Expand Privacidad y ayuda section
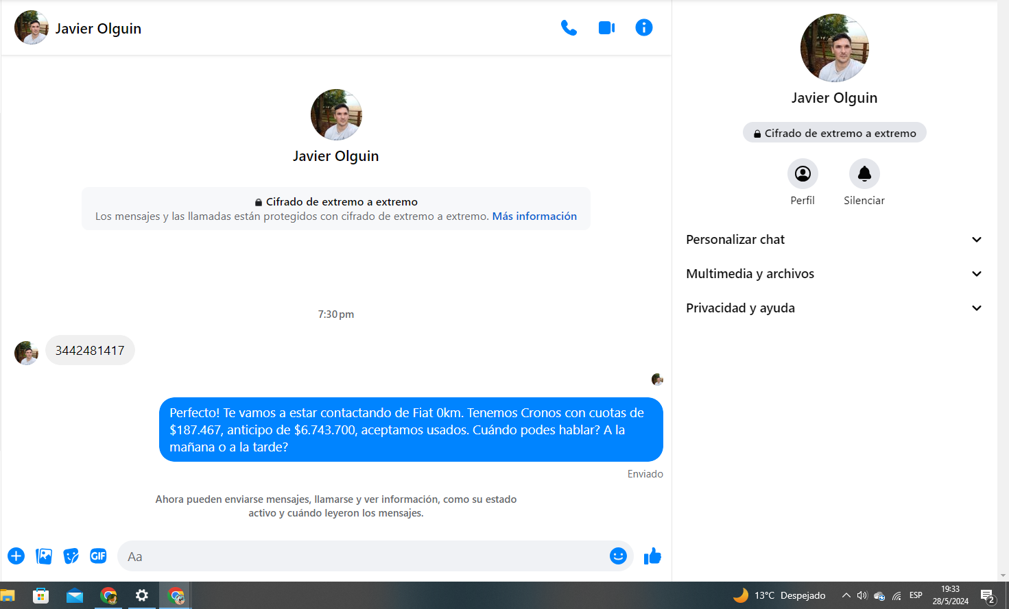This screenshot has width=1009, height=609. point(834,308)
